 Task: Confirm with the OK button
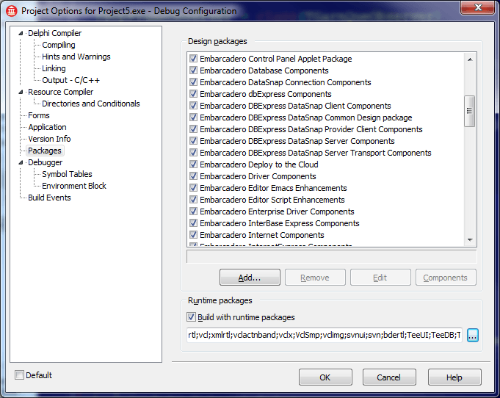[x=325, y=377]
